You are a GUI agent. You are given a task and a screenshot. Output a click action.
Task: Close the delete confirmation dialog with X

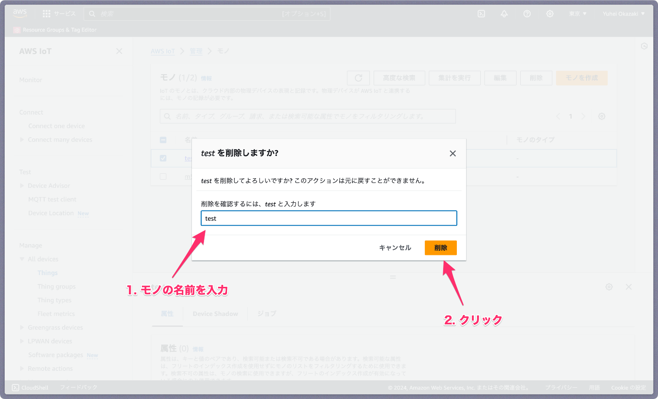tap(453, 153)
